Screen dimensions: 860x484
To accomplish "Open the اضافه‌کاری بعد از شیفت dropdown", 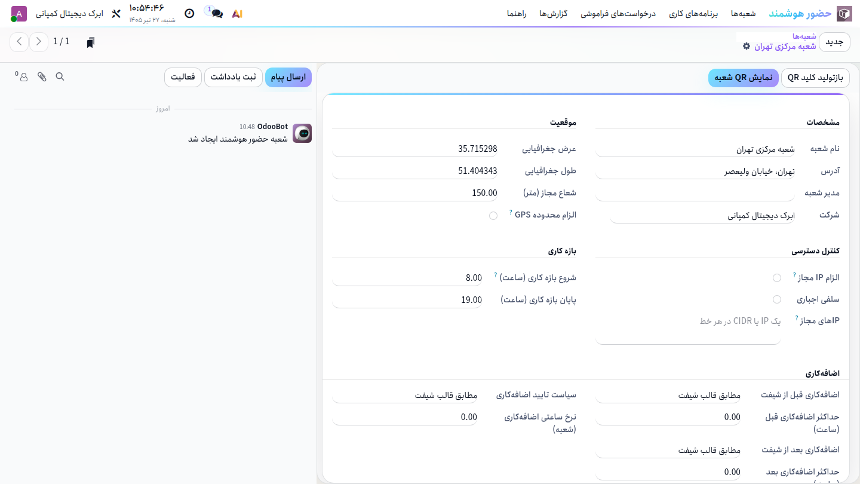I will tap(668, 450).
